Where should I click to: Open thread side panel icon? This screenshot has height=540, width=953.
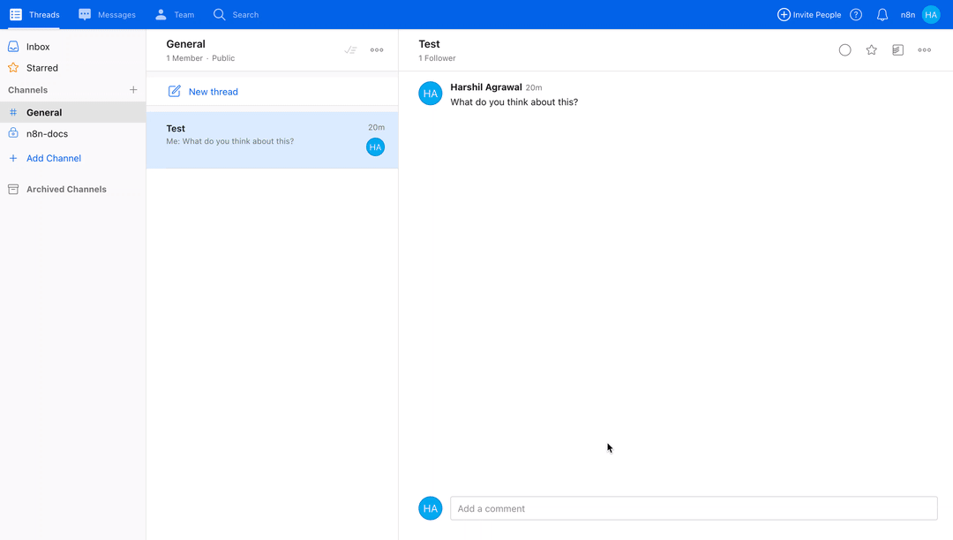pyautogui.click(x=897, y=50)
